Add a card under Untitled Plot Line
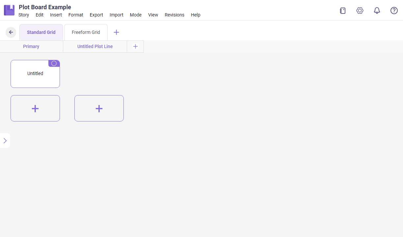Viewport: 403px width, 237px height. (x=99, y=108)
